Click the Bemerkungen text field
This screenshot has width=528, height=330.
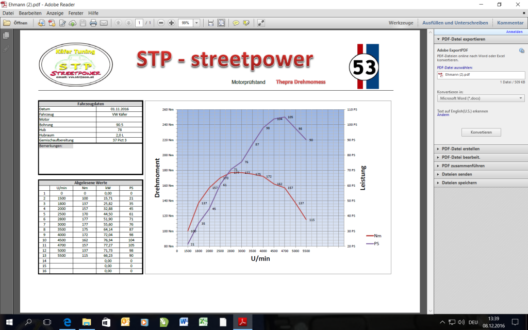pos(91,159)
